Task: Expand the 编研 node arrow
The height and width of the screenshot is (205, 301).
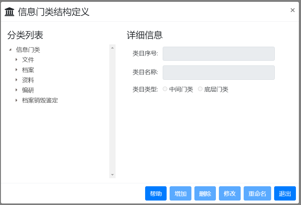Action: coord(17,90)
